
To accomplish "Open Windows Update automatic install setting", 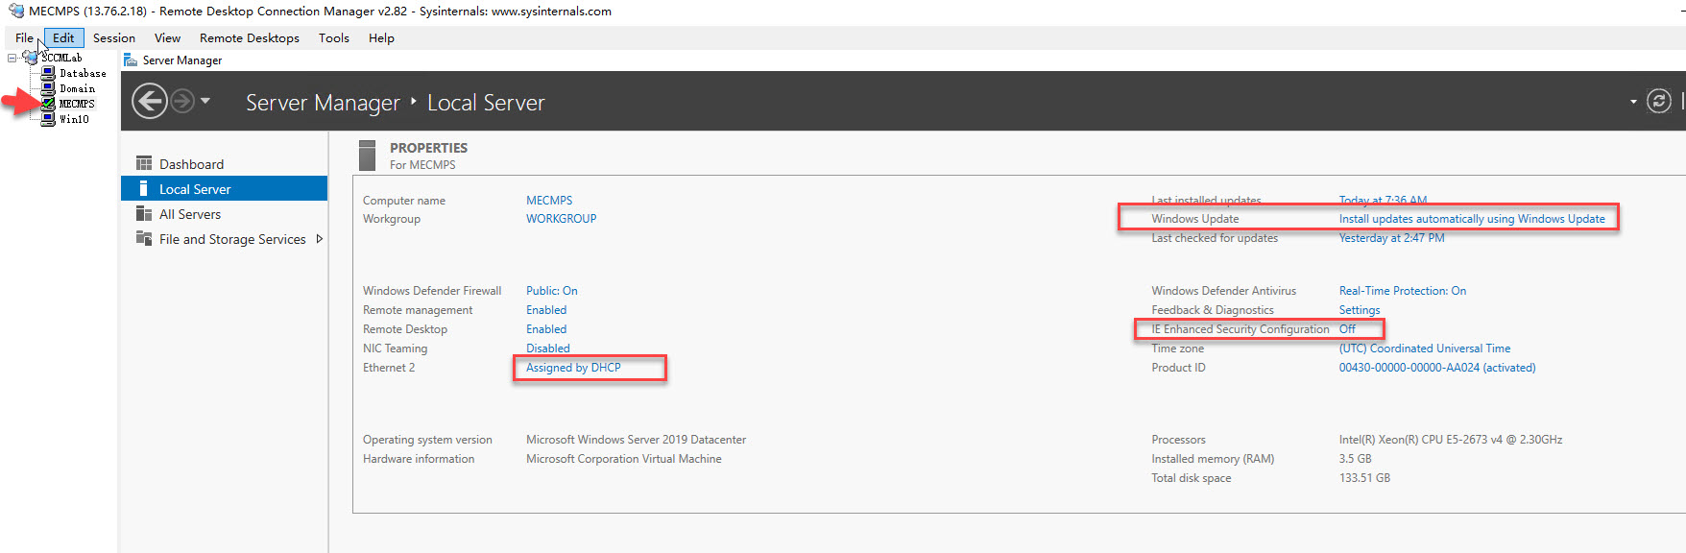I will (1471, 219).
